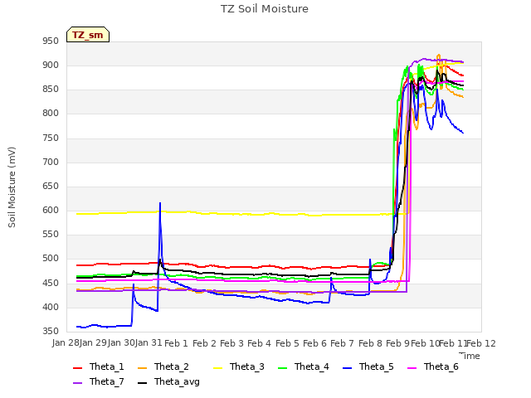Click the 800 y-axis tick label
The width and height of the screenshot is (531, 398).
pos(51,114)
